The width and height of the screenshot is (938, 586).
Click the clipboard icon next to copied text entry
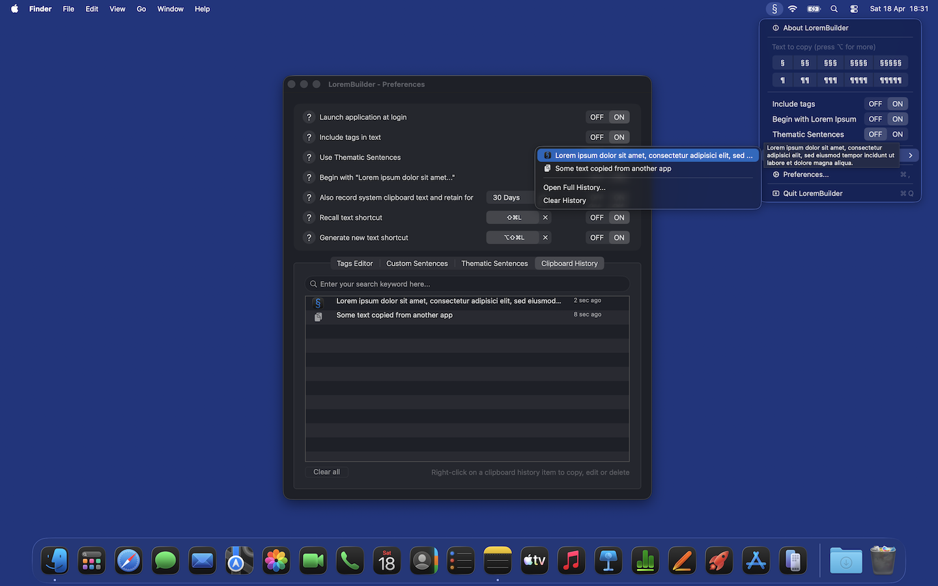click(x=548, y=168)
